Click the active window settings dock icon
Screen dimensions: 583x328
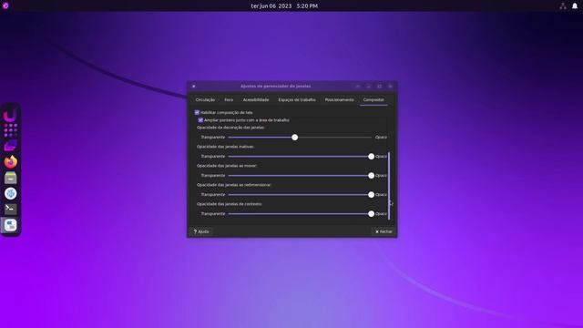click(10, 225)
